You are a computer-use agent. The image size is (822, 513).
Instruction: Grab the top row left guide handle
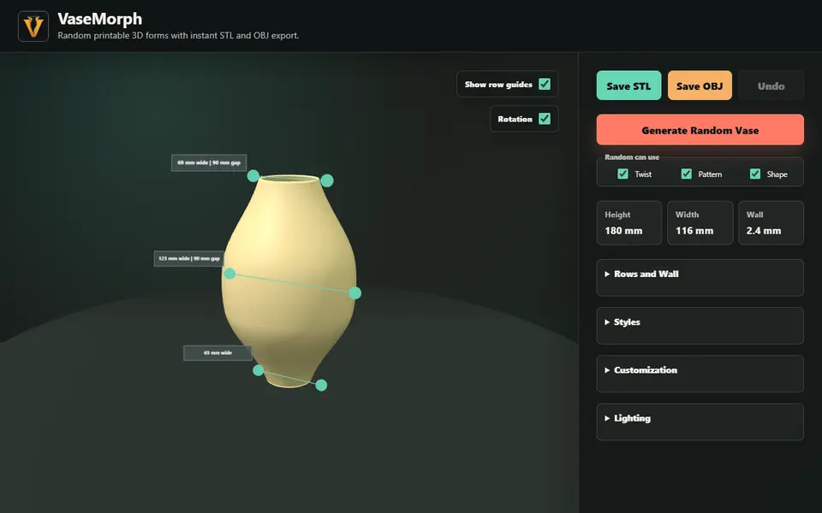point(253,176)
